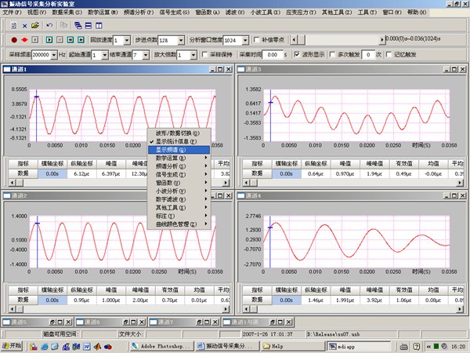Click the Windows 开始 start button
The height and width of the screenshot is (353, 470).
pyautogui.click(x=13, y=345)
